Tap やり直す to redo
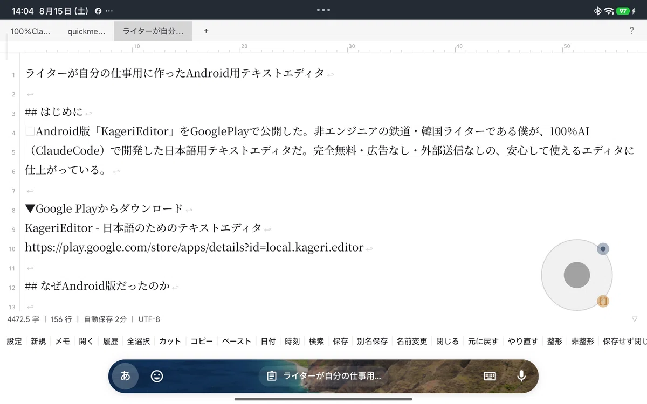The height and width of the screenshot is (404, 647). [523, 342]
